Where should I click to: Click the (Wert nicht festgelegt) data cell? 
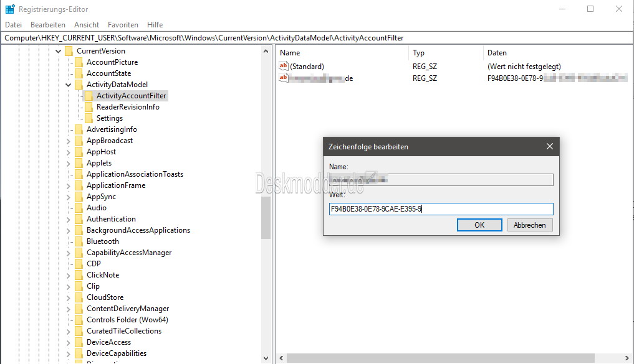click(x=524, y=67)
